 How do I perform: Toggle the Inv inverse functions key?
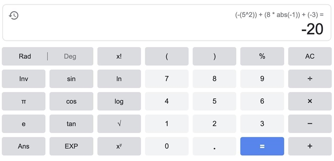24,79
